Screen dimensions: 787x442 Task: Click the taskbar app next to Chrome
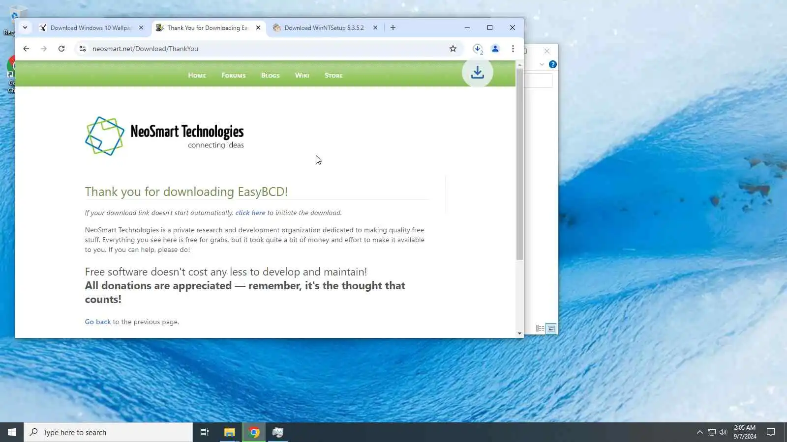click(x=278, y=432)
